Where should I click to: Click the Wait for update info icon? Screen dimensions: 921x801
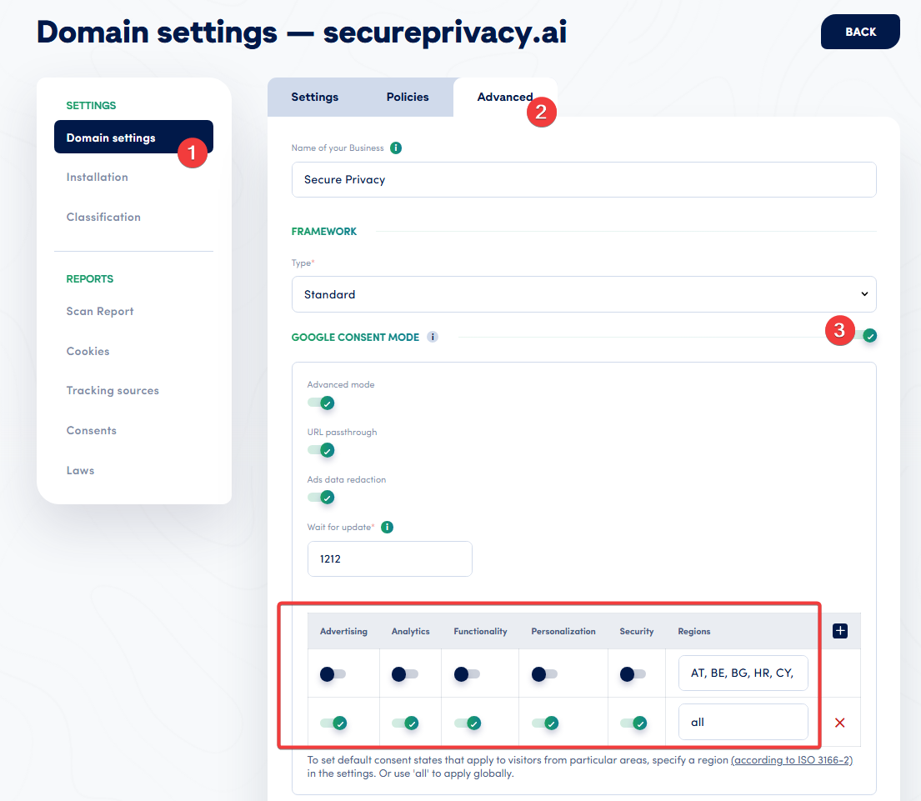coord(386,527)
